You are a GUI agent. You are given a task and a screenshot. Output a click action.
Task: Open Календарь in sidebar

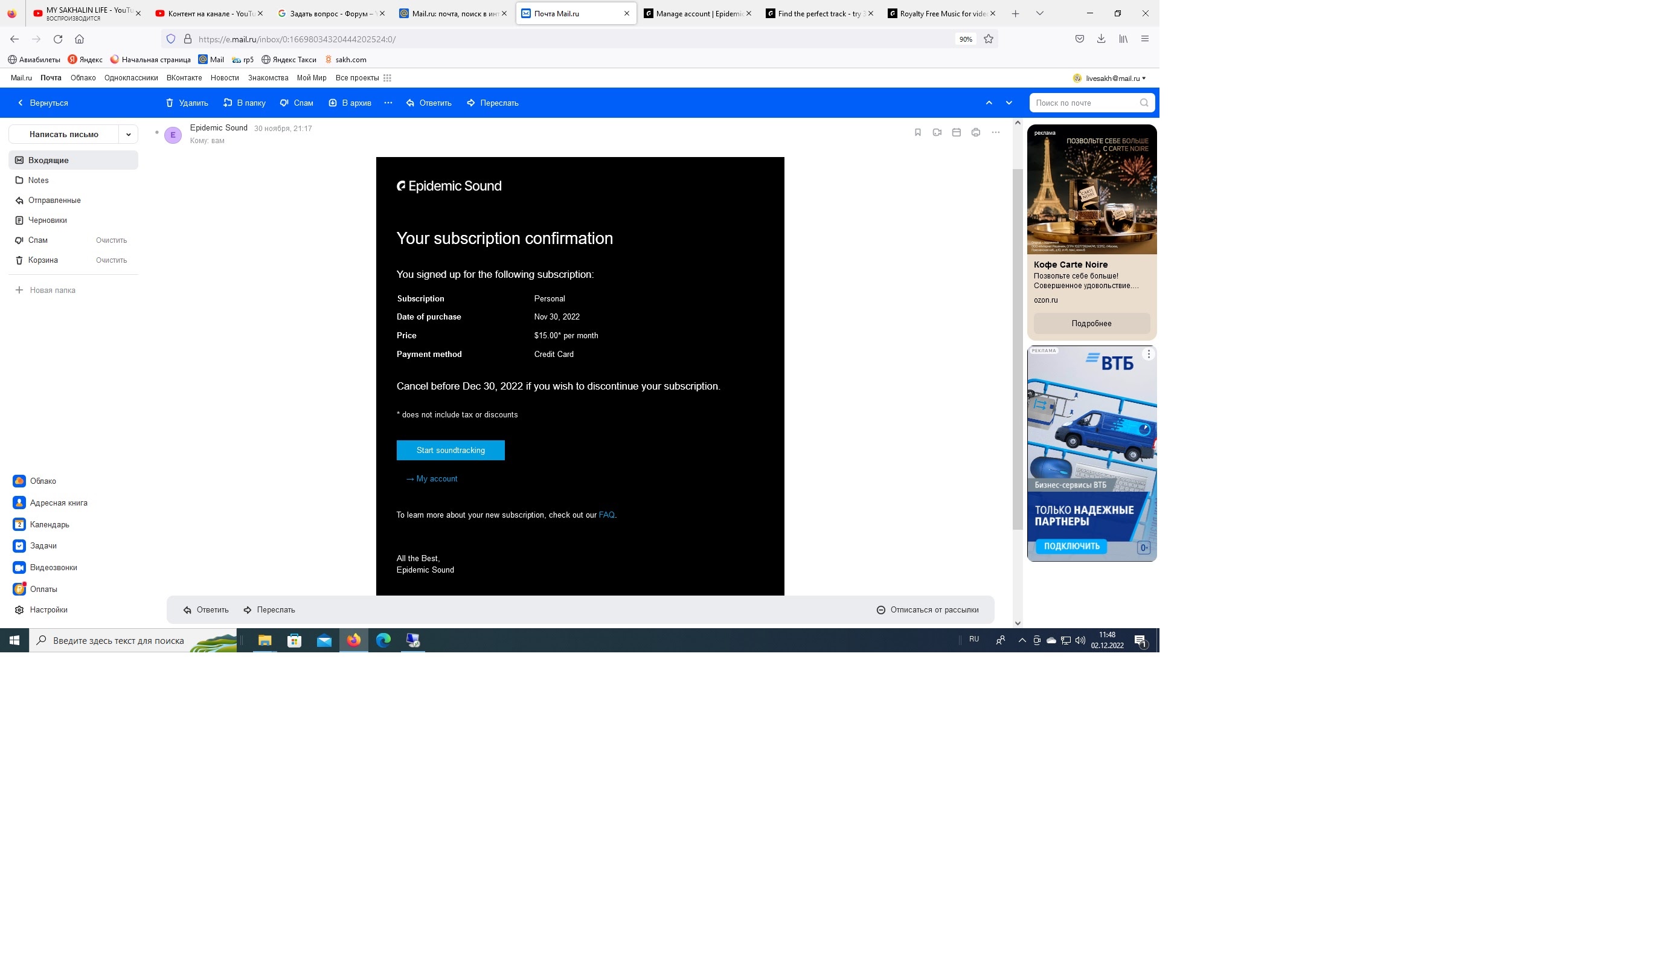tap(41, 524)
